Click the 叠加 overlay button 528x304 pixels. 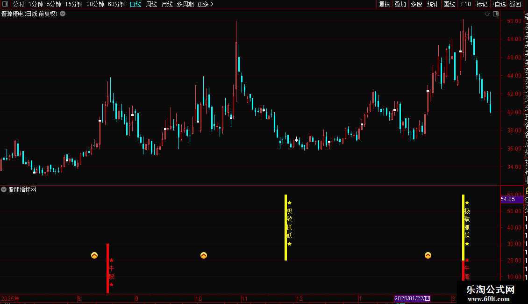pos(400,4)
